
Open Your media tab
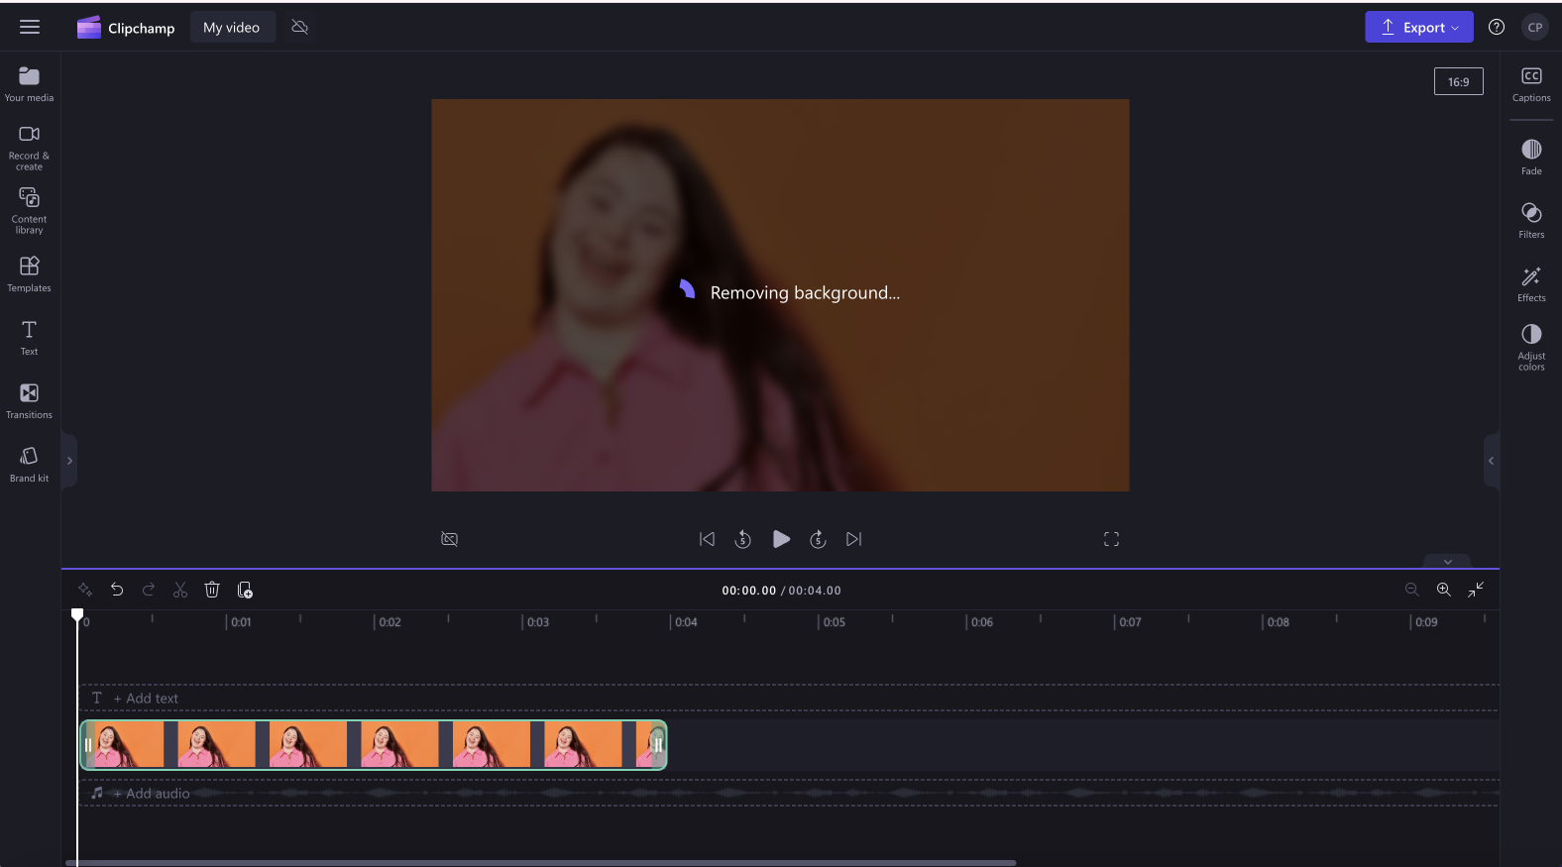(x=30, y=84)
